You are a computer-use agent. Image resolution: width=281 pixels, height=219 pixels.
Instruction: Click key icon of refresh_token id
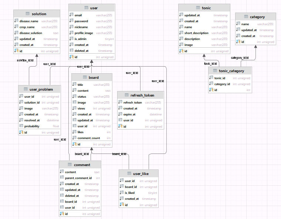point(121,126)
